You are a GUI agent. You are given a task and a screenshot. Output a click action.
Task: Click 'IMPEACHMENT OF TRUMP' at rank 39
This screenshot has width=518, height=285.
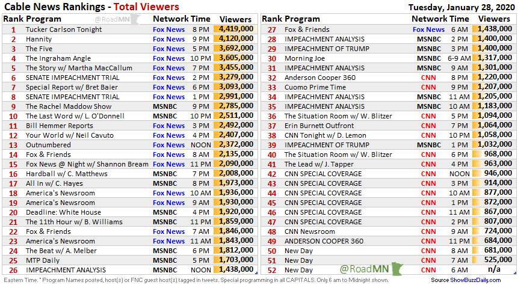pyautogui.click(x=327, y=145)
